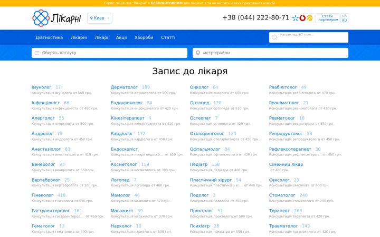Open the Психіатр link
This screenshot has height=237, width=380.
[199, 226]
